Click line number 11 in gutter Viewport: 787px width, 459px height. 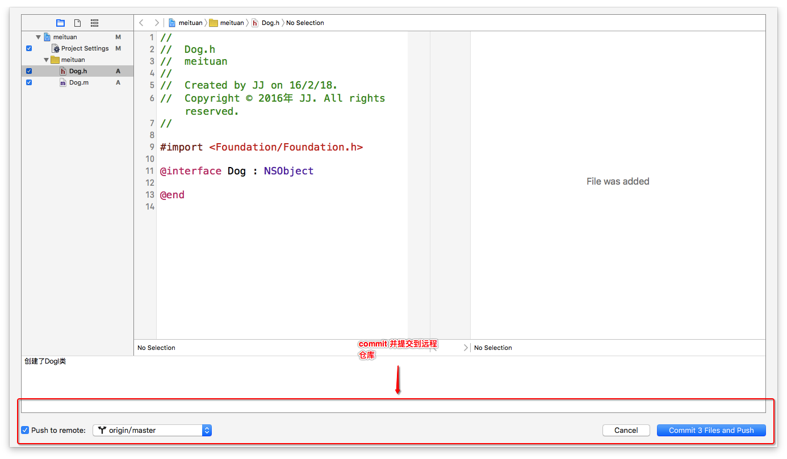pos(150,171)
